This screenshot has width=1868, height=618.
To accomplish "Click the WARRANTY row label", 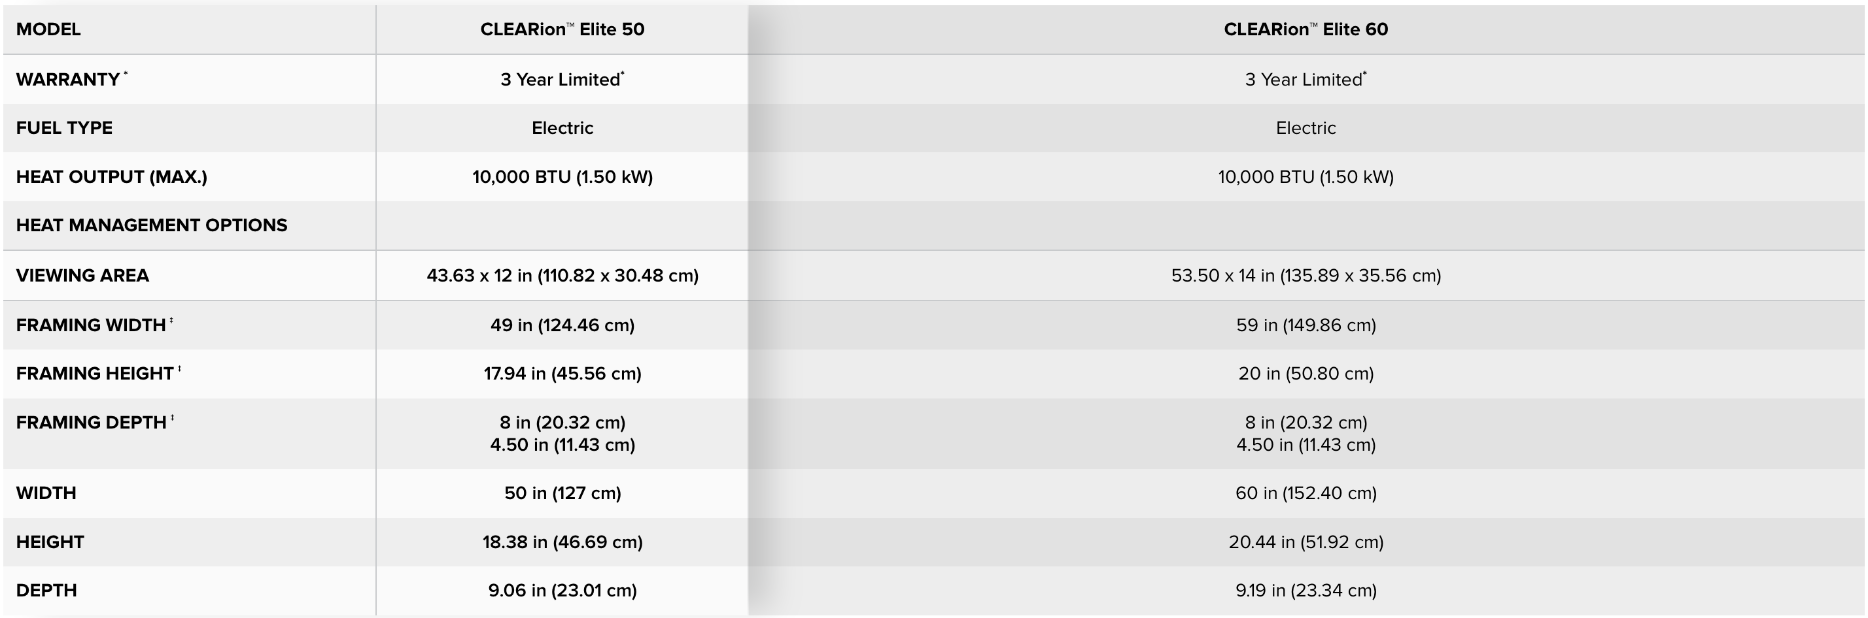I will pyautogui.click(x=68, y=79).
